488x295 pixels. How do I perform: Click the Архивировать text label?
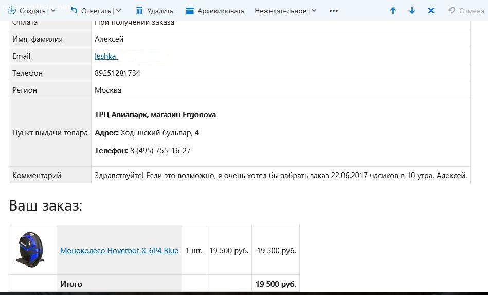pos(221,11)
